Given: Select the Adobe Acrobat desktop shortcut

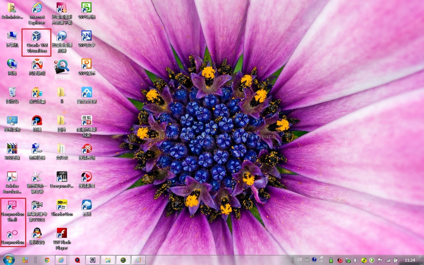Looking at the screenshot, I should [12, 183].
